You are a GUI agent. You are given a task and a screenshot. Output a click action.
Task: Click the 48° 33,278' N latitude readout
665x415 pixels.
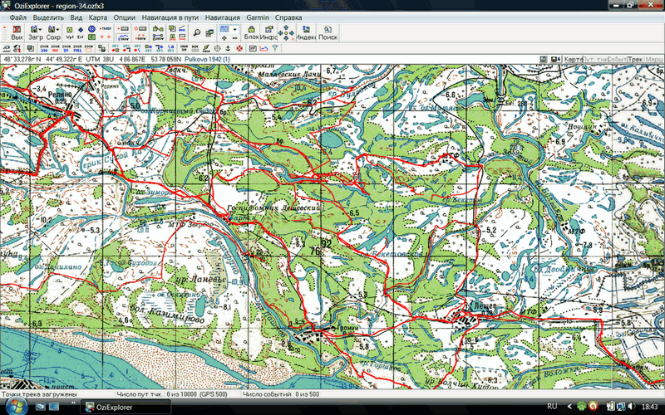[22, 59]
